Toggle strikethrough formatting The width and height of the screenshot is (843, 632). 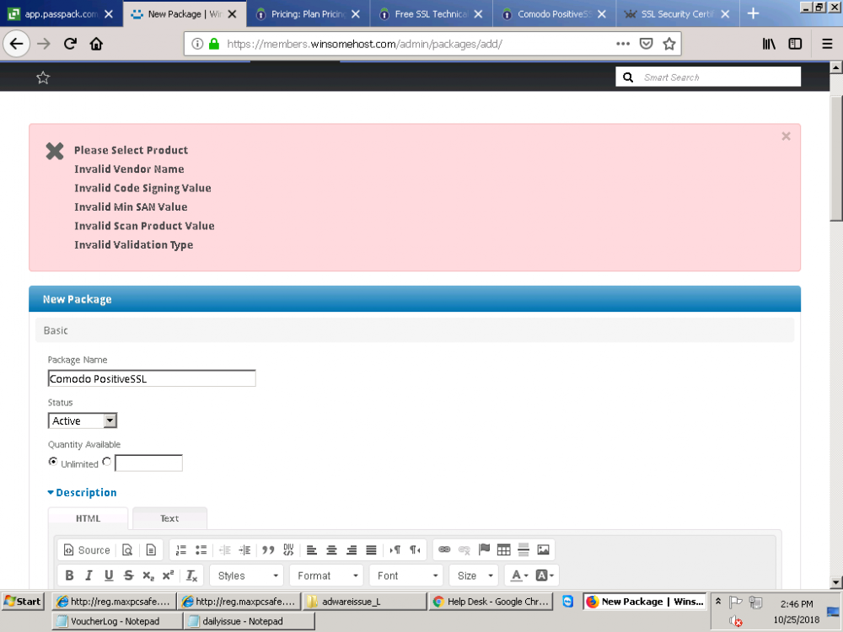[x=128, y=576]
